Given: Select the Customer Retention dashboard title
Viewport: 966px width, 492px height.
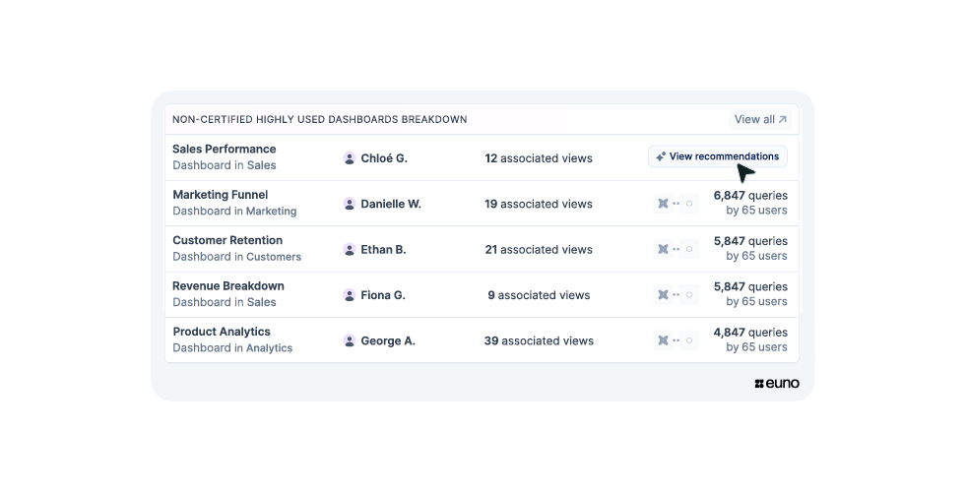Looking at the screenshot, I should point(227,240).
